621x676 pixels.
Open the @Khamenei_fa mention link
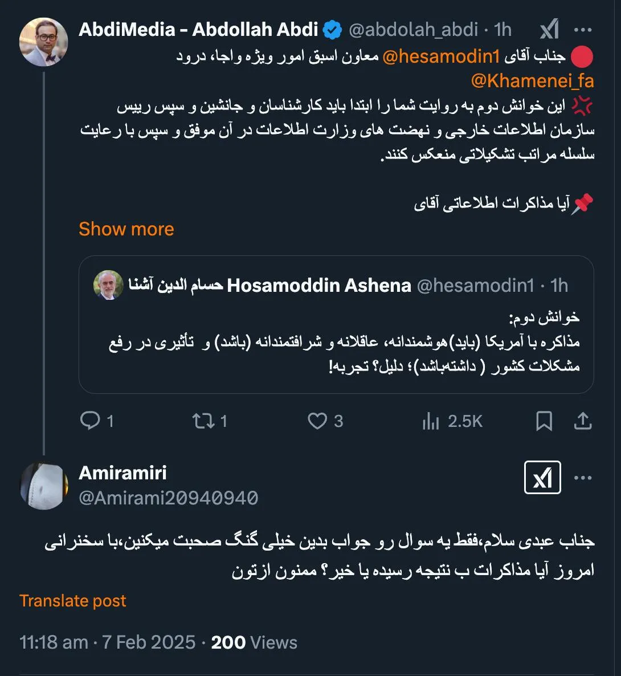(533, 82)
